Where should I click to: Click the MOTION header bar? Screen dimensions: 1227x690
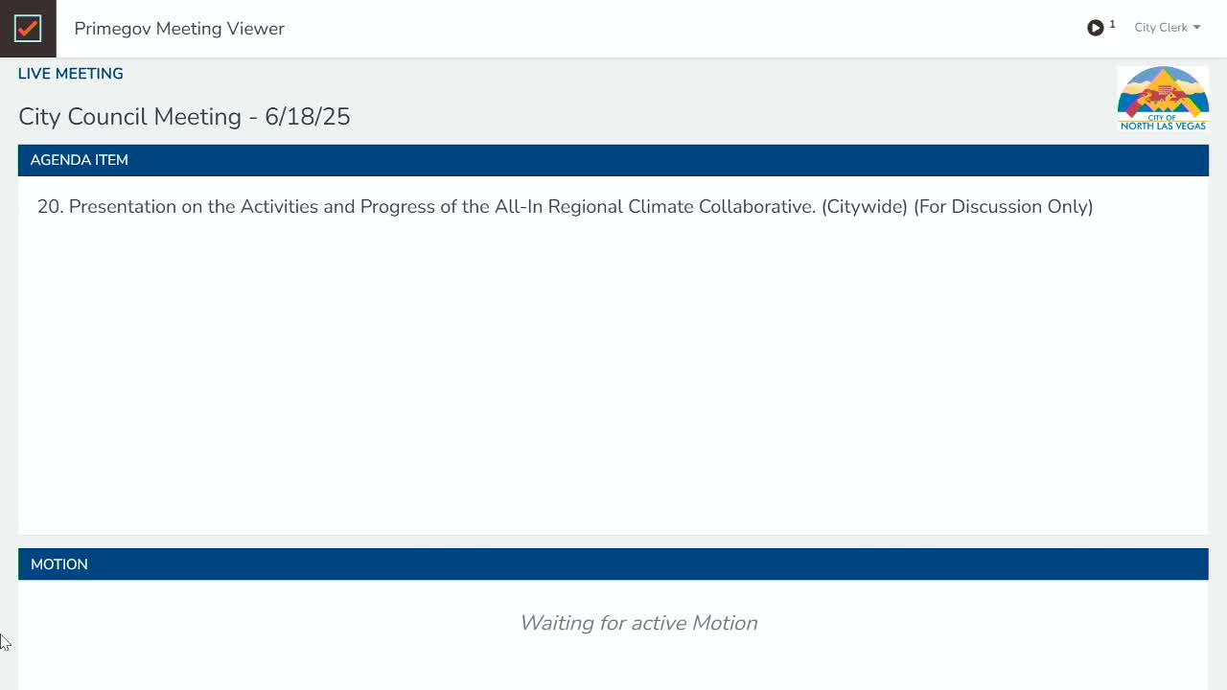(x=613, y=564)
